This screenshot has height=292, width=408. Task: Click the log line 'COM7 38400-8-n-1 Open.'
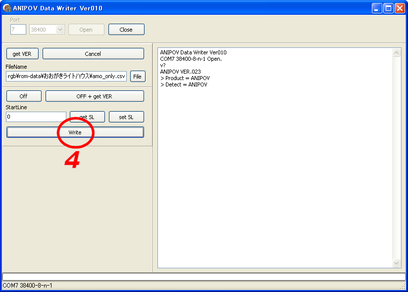point(191,59)
